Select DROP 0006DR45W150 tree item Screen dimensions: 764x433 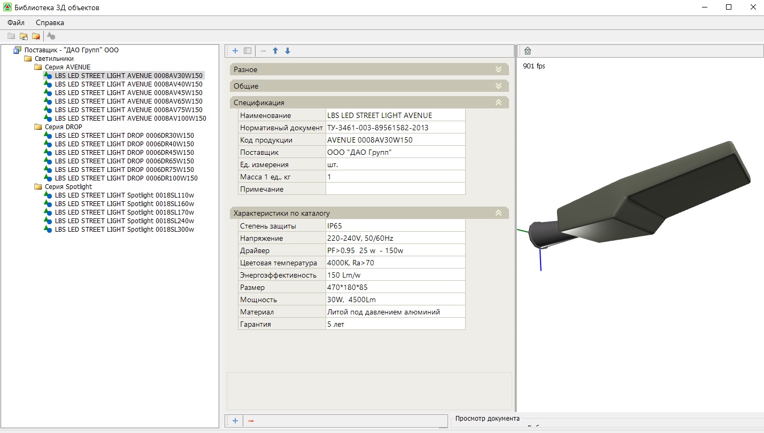click(x=124, y=153)
